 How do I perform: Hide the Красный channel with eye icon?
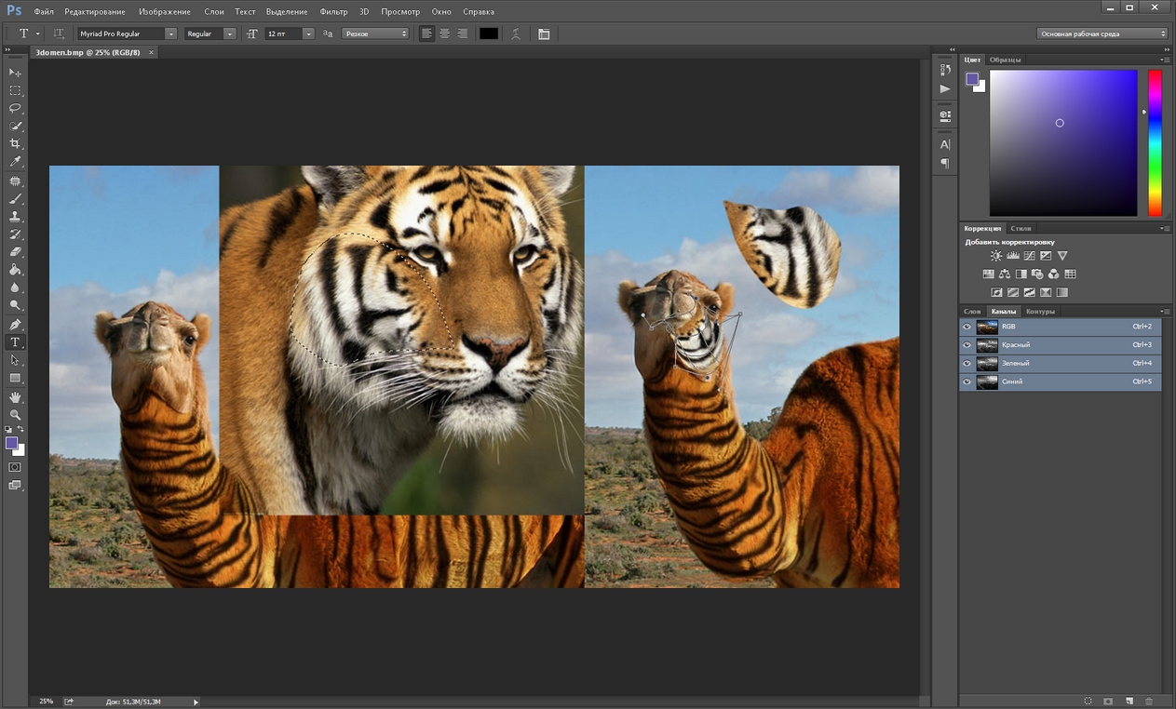point(966,345)
